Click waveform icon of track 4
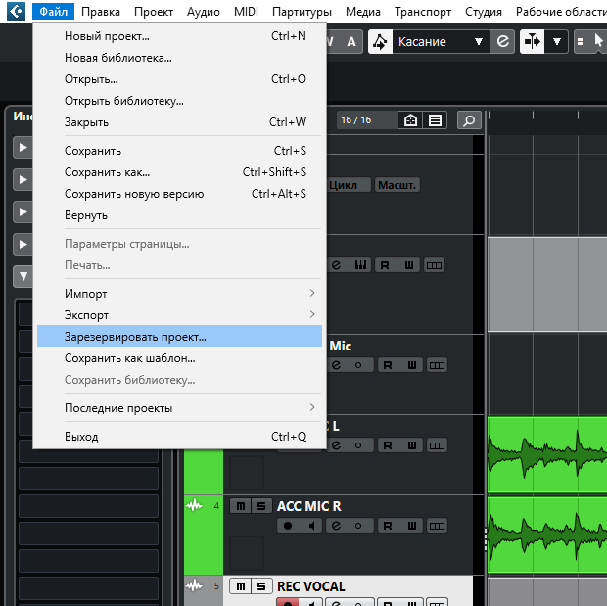Viewport: 607px width, 606px height. (194, 505)
